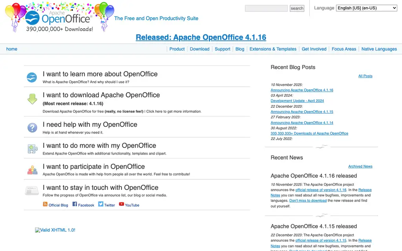
Task: Open the Archived News link
Action: (x=360, y=166)
